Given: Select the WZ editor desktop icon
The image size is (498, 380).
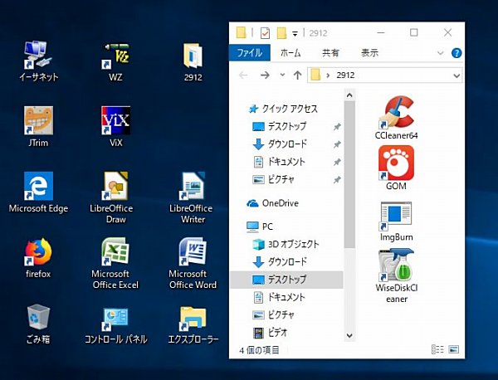Looking at the screenshot, I should (115, 61).
